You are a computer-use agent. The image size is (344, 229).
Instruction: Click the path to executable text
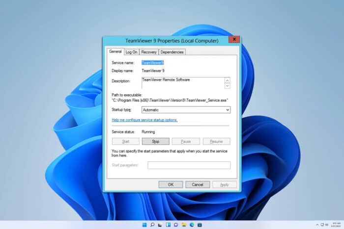tap(170, 100)
